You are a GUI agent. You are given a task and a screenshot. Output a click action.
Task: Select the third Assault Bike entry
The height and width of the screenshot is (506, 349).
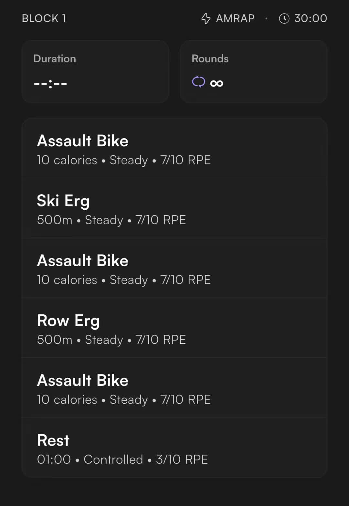[174, 388]
